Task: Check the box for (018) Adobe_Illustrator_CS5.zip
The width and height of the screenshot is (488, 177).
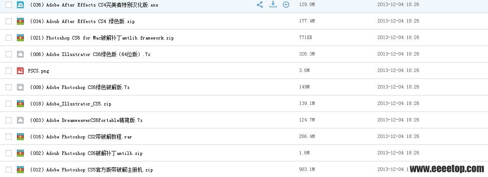Action: click(9, 104)
